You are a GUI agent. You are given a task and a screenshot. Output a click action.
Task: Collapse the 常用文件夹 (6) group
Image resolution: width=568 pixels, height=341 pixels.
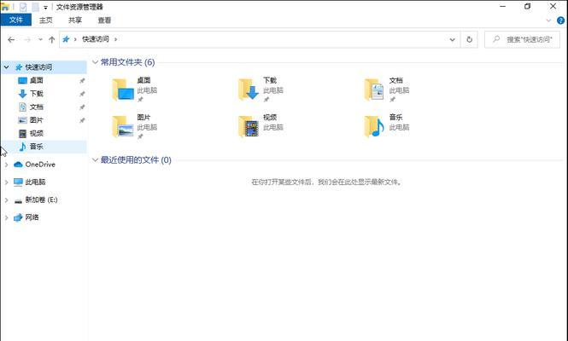[x=96, y=62]
